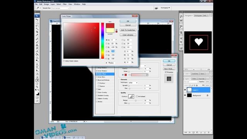Check the Anti-aliased option
Viewport: 247px width, 139px height.
click(x=137, y=96)
